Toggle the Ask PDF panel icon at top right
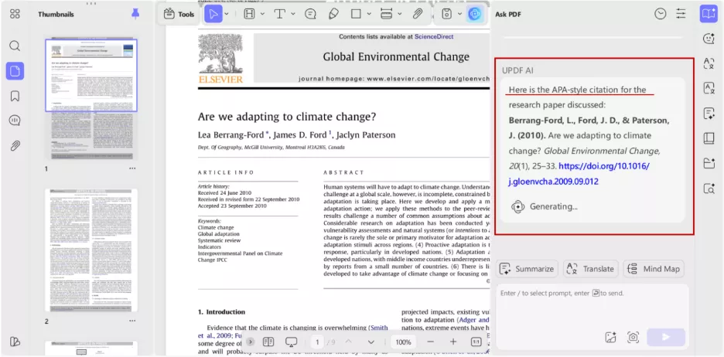724x357 pixels. [708, 14]
